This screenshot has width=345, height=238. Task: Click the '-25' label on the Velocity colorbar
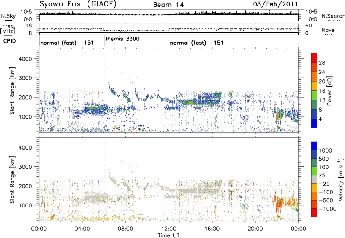325,183
